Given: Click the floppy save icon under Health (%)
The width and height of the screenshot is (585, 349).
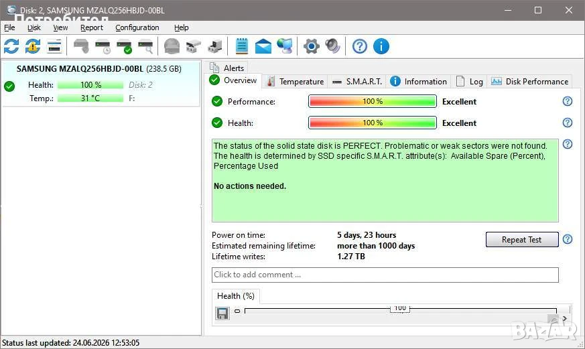Looking at the screenshot, I should (222, 313).
